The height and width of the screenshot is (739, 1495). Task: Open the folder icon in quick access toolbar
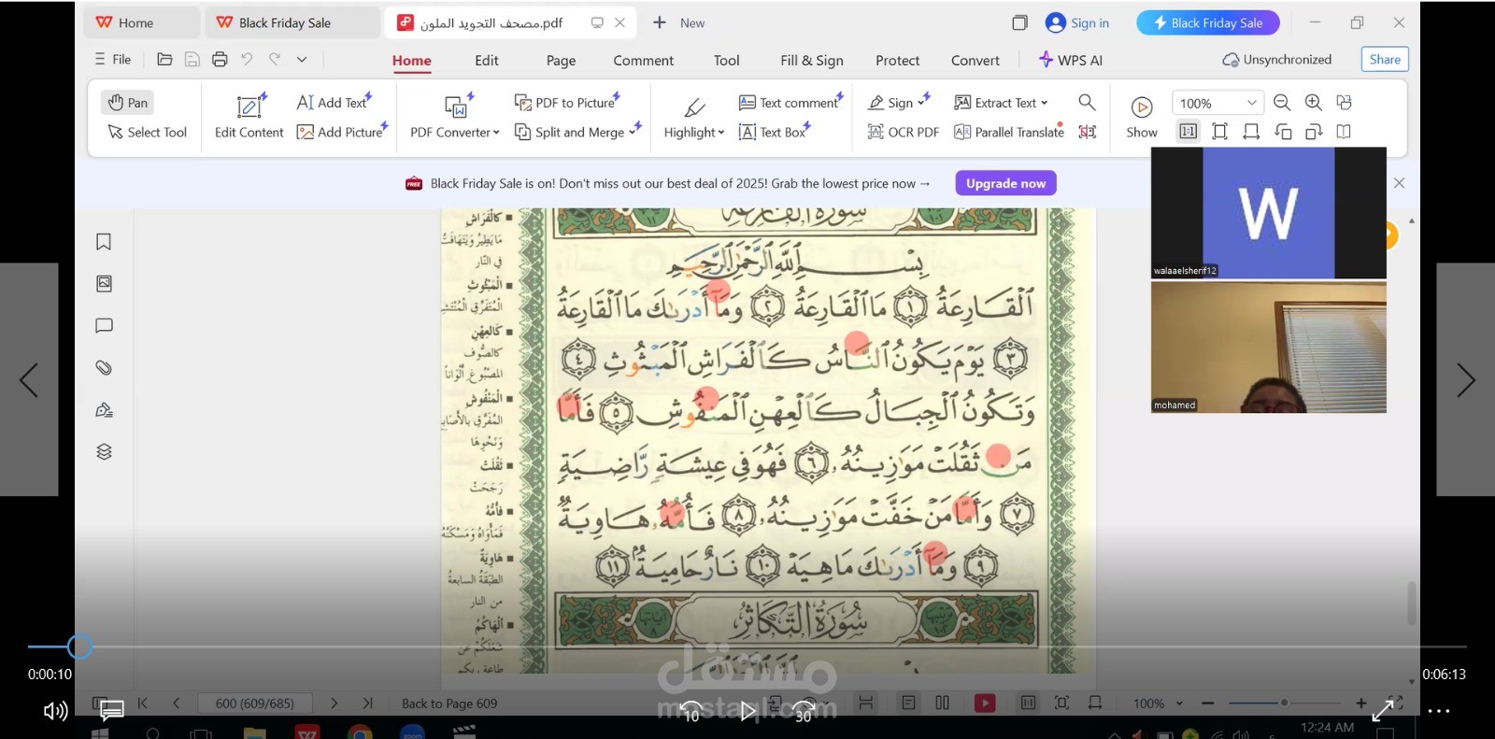(164, 59)
